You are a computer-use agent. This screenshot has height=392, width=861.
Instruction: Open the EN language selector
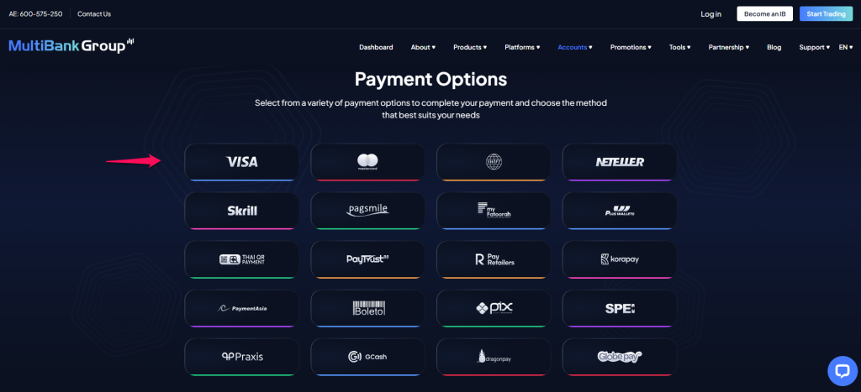(x=845, y=47)
